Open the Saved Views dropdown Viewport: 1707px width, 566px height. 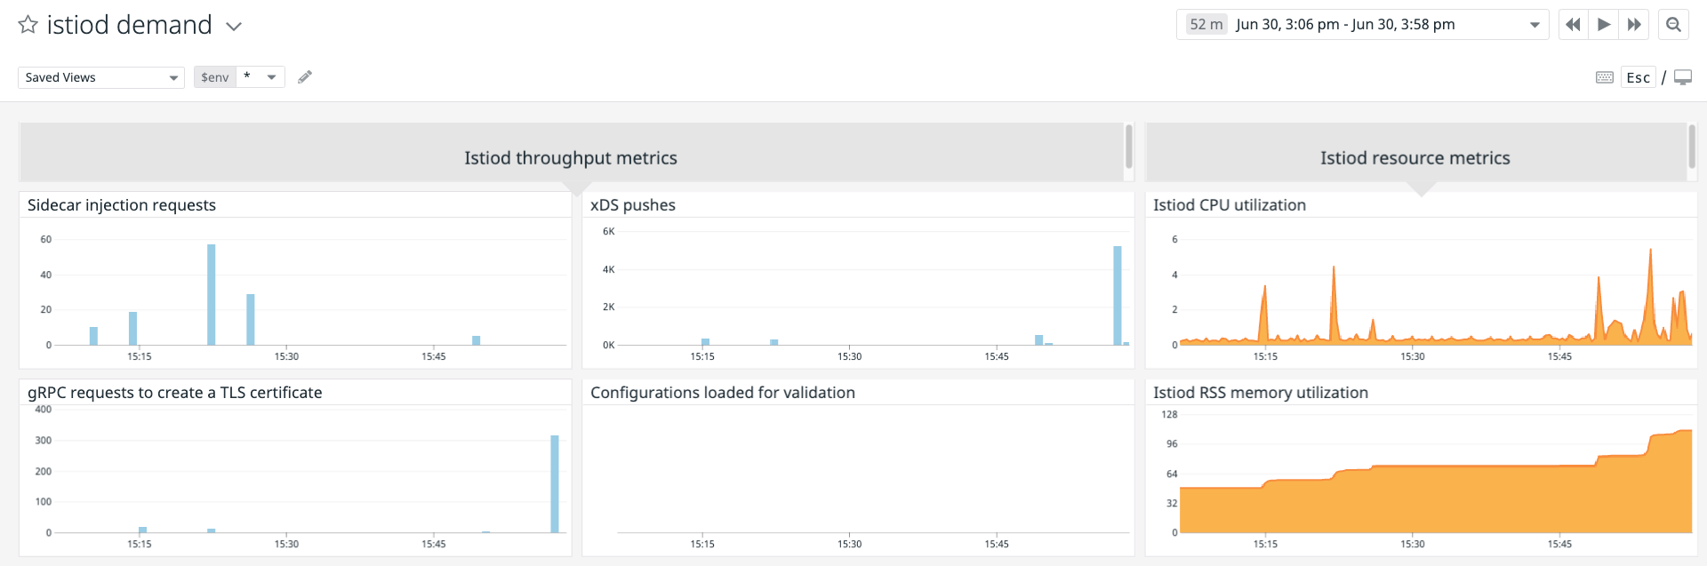[x=100, y=77]
